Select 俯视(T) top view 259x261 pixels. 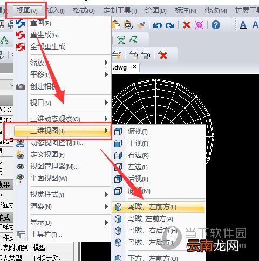tap(159, 132)
